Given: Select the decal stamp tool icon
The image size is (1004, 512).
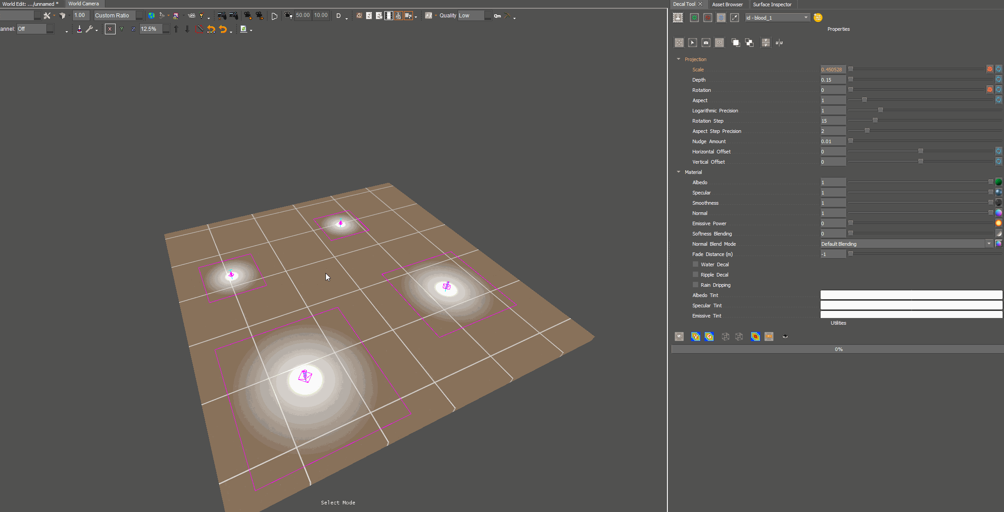Looking at the screenshot, I should tap(678, 17).
